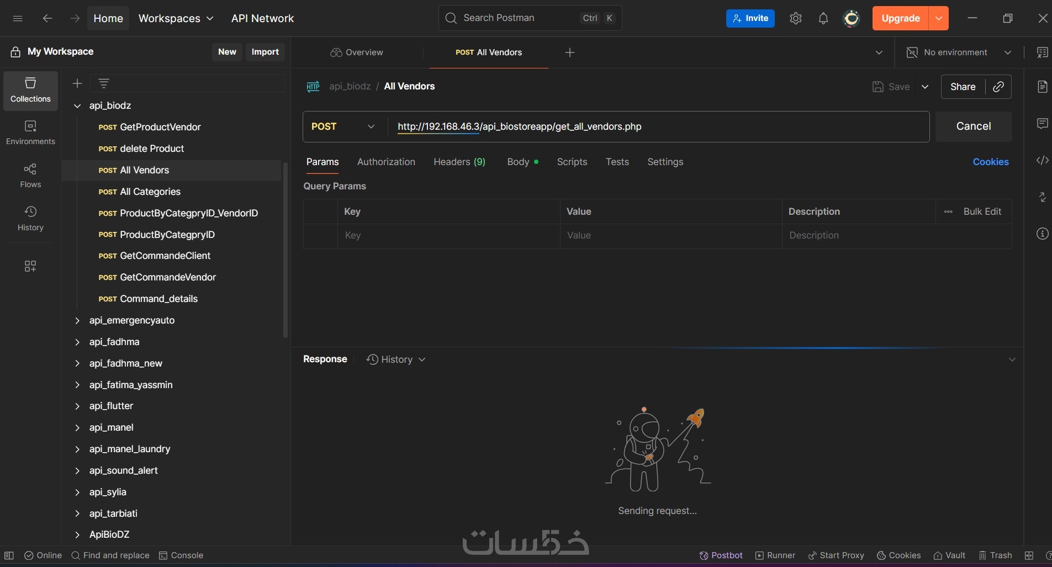
Task: Open the user avatar menu
Action: [x=852, y=18]
